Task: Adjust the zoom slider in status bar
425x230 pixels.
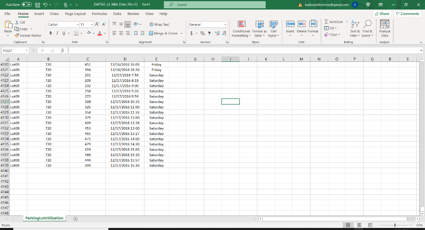Action: [x=395, y=225]
